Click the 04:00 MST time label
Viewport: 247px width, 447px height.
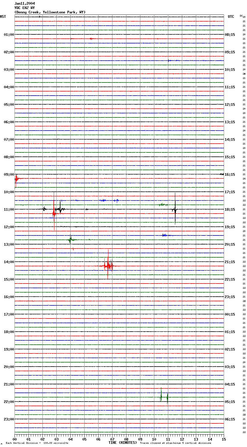(9, 87)
